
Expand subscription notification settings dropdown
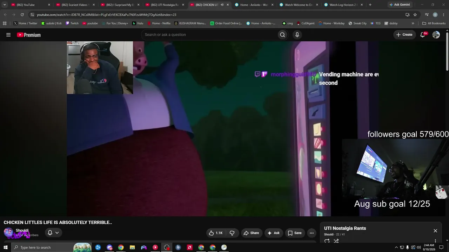53,233
